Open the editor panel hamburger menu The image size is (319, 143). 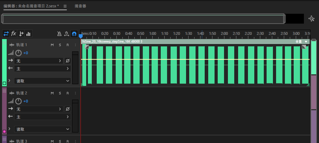coord(65,6)
